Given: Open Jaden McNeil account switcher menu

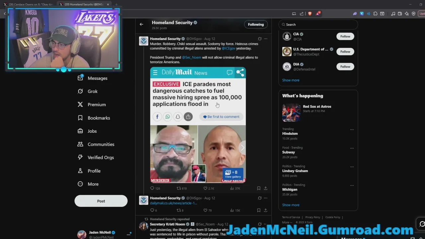Looking at the screenshot, I should click(105, 235).
